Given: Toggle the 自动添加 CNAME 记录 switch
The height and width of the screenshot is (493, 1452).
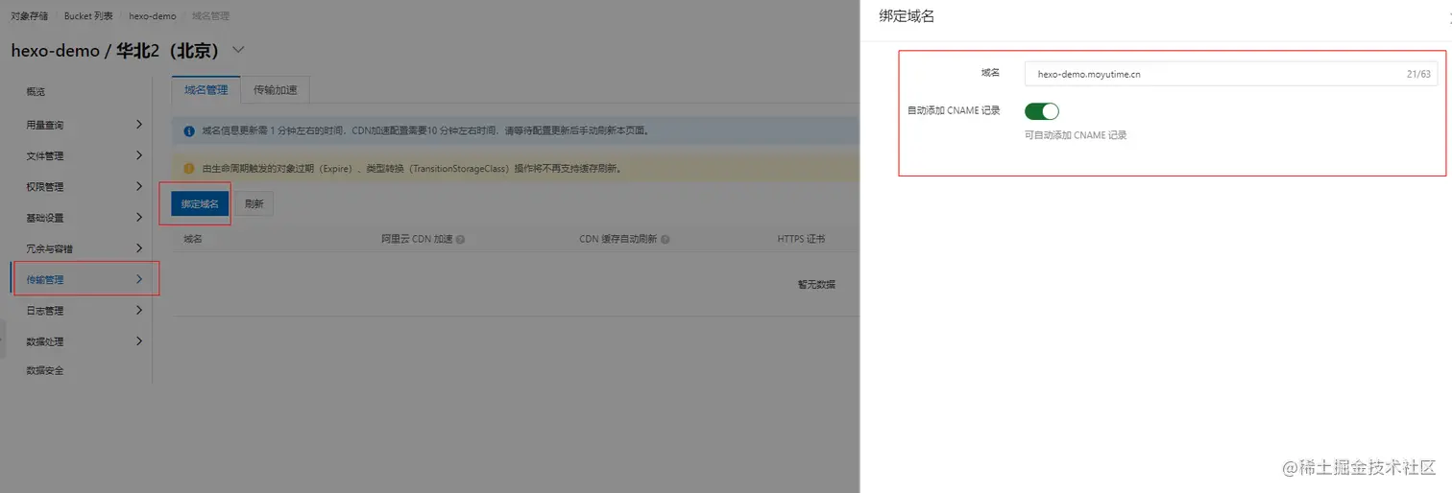Looking at the screenshot, I should [1042, 111].
